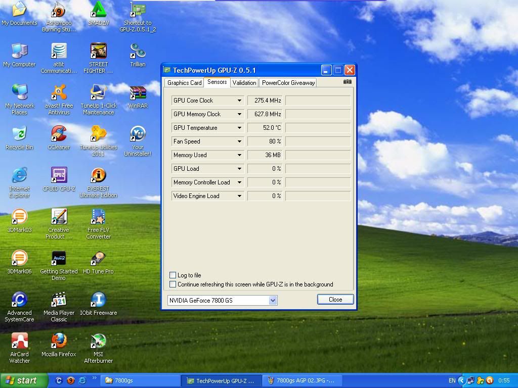Viewport: 518px width, 388px height.
Task: Open the Fan Speed sensor dropdown
Action: click(239, 141)
